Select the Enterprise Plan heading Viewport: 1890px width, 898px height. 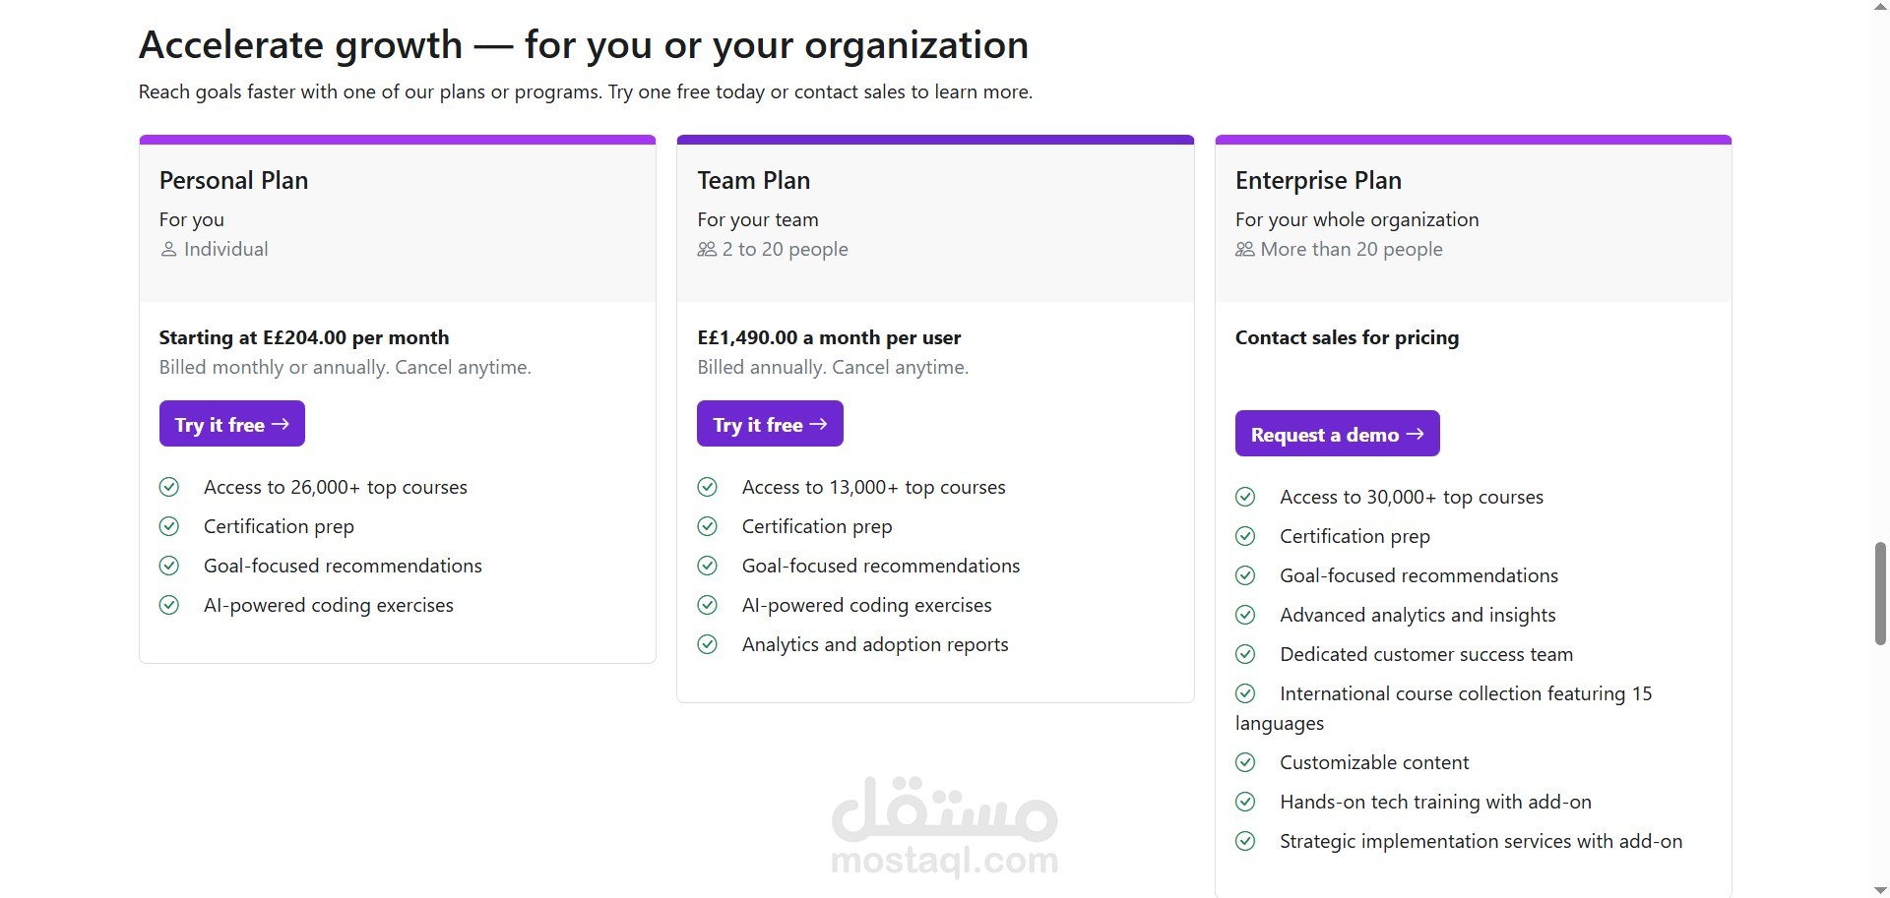(x=1318, y=180)
